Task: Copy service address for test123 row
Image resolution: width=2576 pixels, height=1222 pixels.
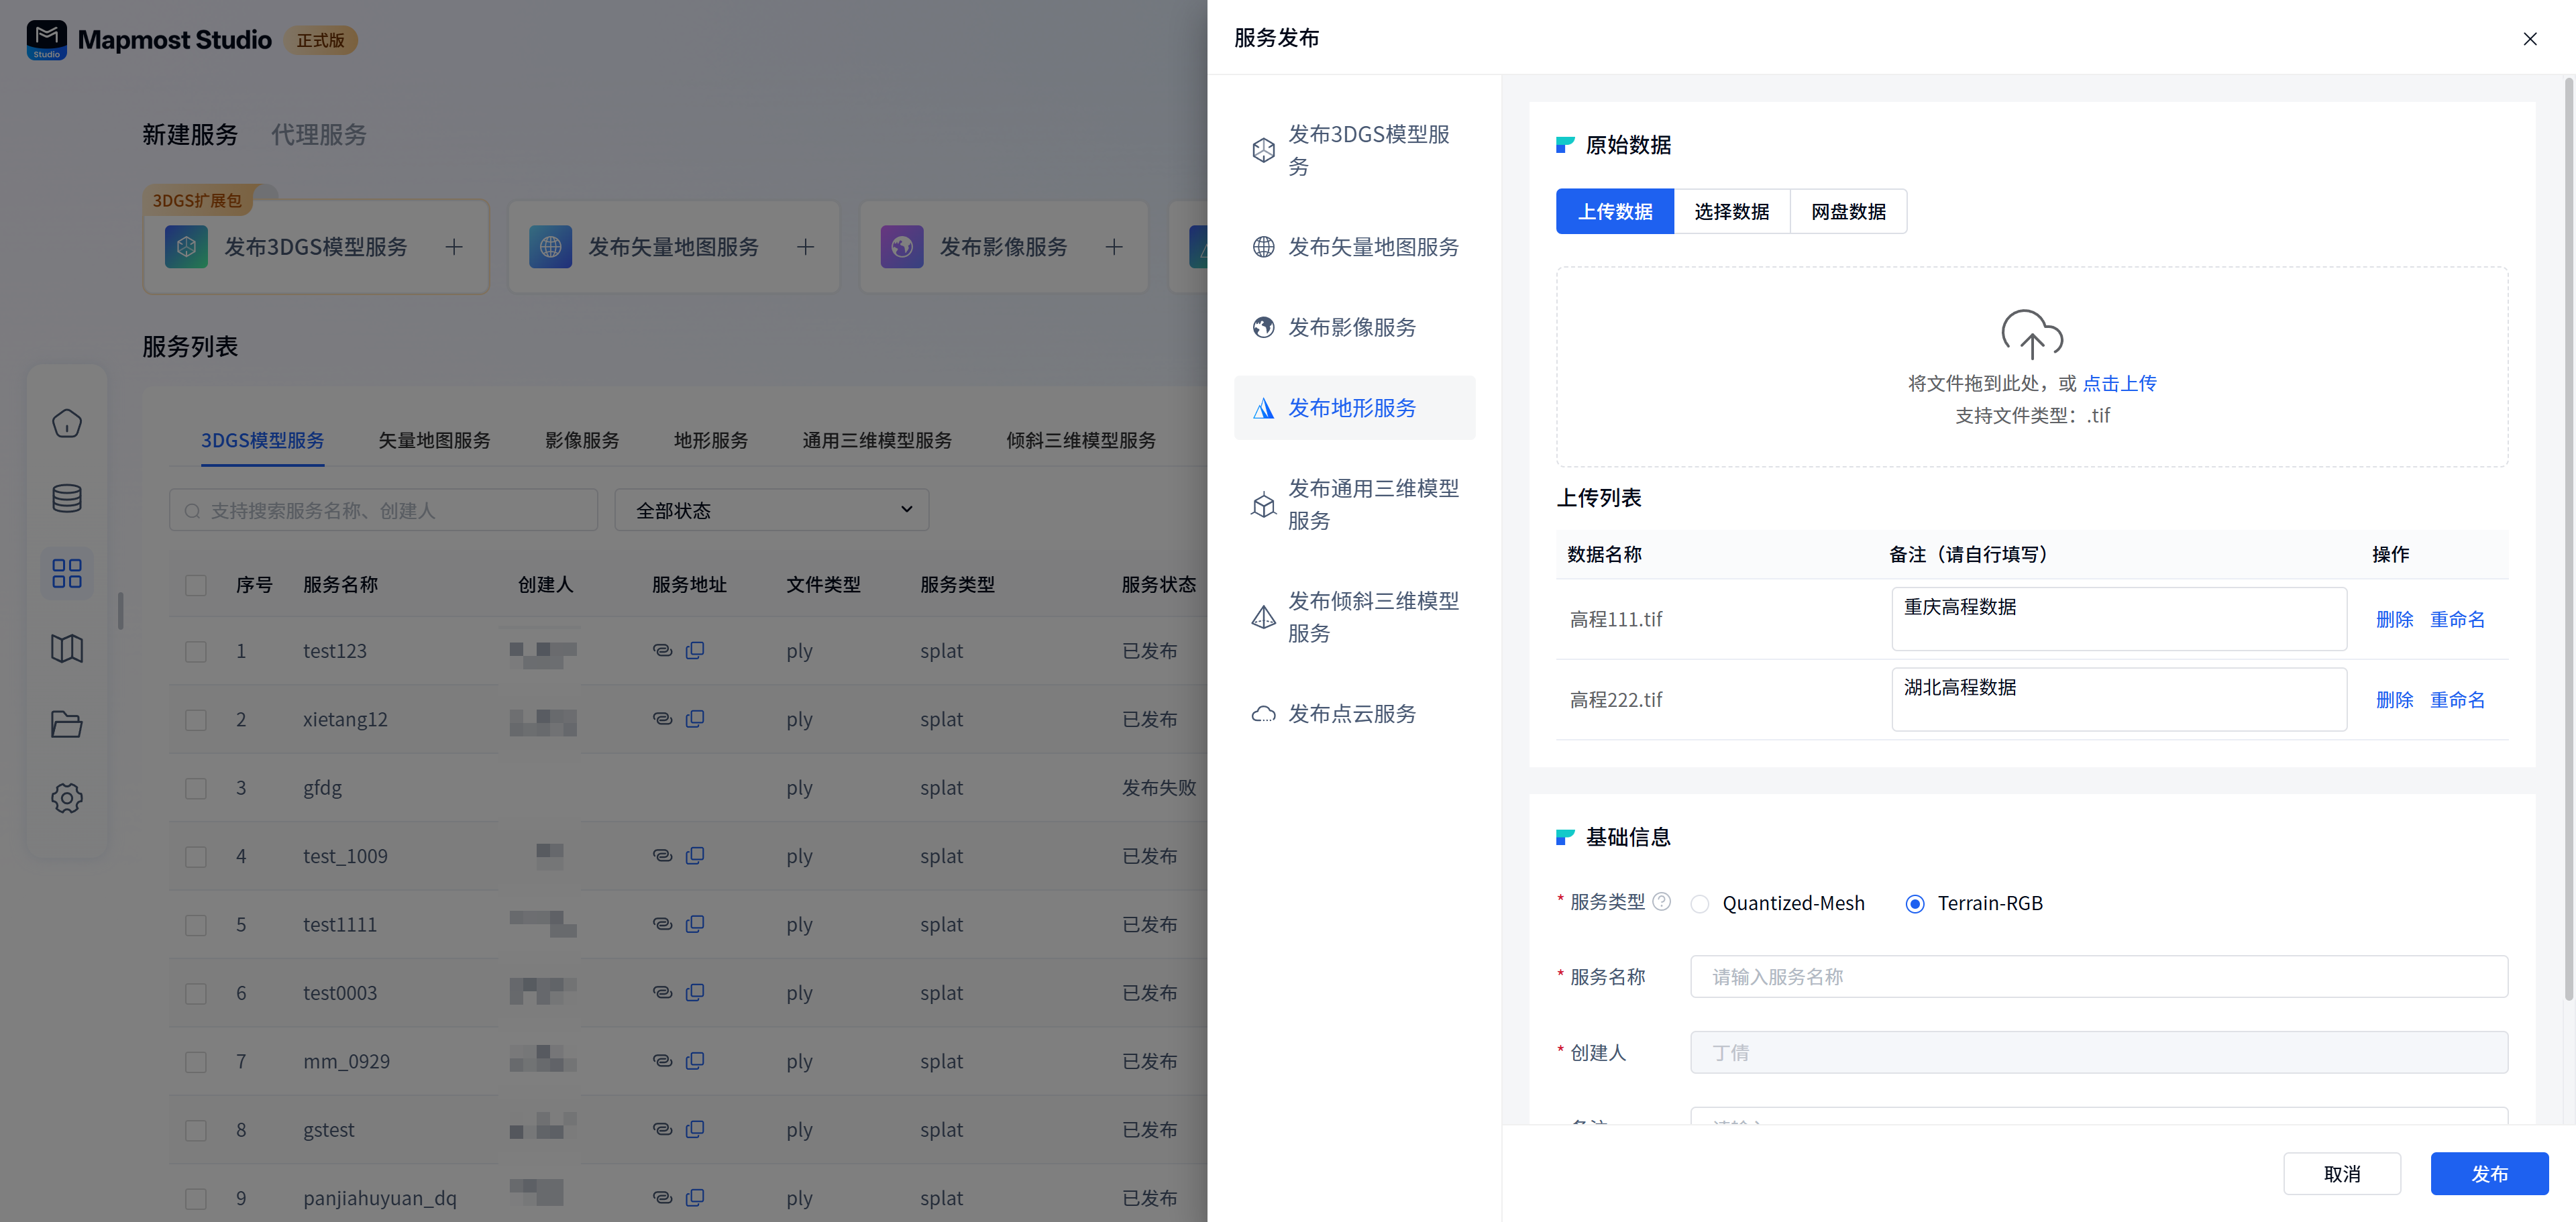Action: (x=695, y=650)
